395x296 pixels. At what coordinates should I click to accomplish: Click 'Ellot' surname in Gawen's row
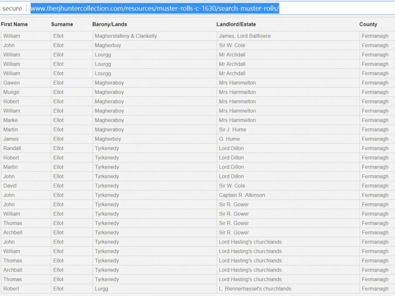click(x=58, y=83)
